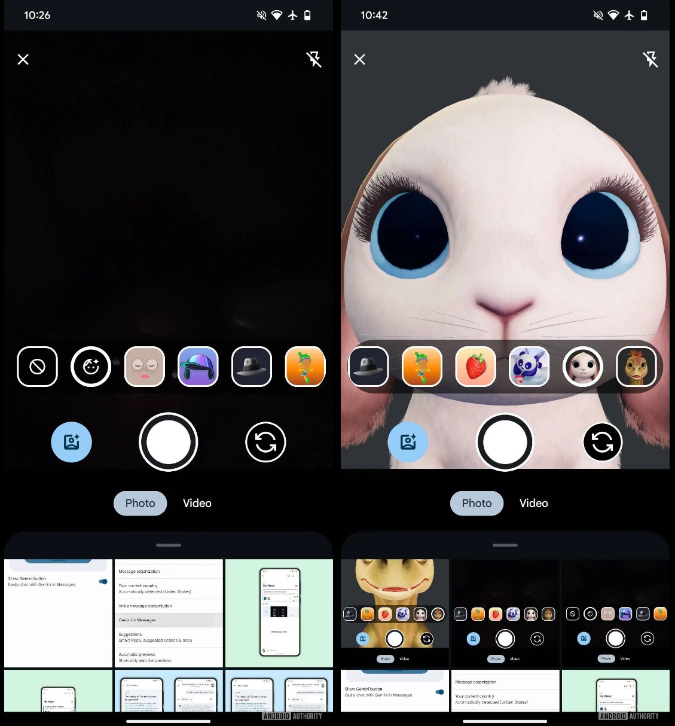Apply the strawberry filter
Screen dimensions: 675x726
[x=475, y=367]
